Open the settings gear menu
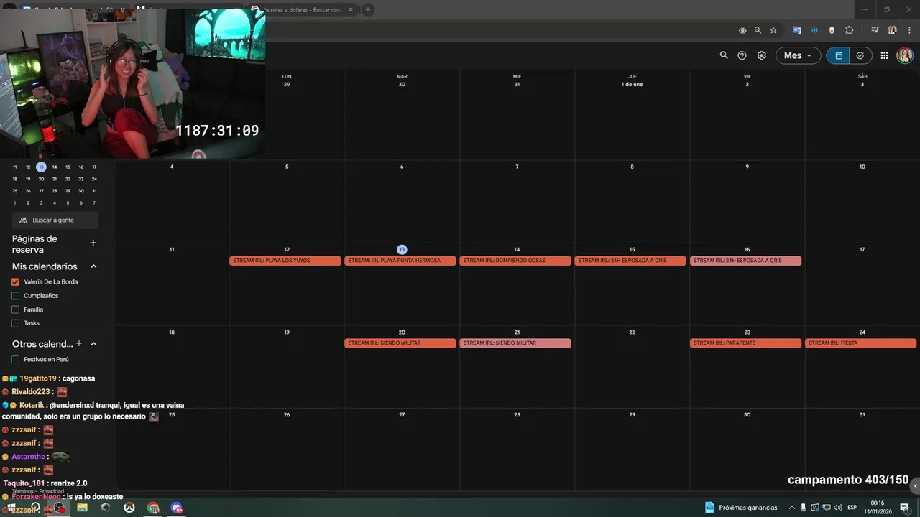The width and height of the screenshot is (920, 517). coord(762,55)
